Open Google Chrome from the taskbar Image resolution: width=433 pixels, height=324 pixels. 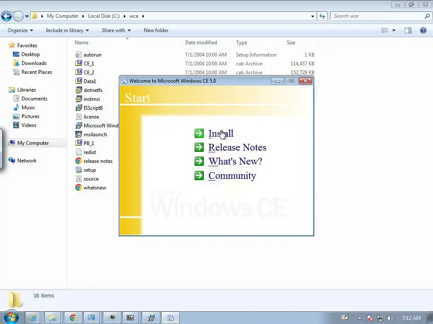pyautogui.click(x=73, y=318)
